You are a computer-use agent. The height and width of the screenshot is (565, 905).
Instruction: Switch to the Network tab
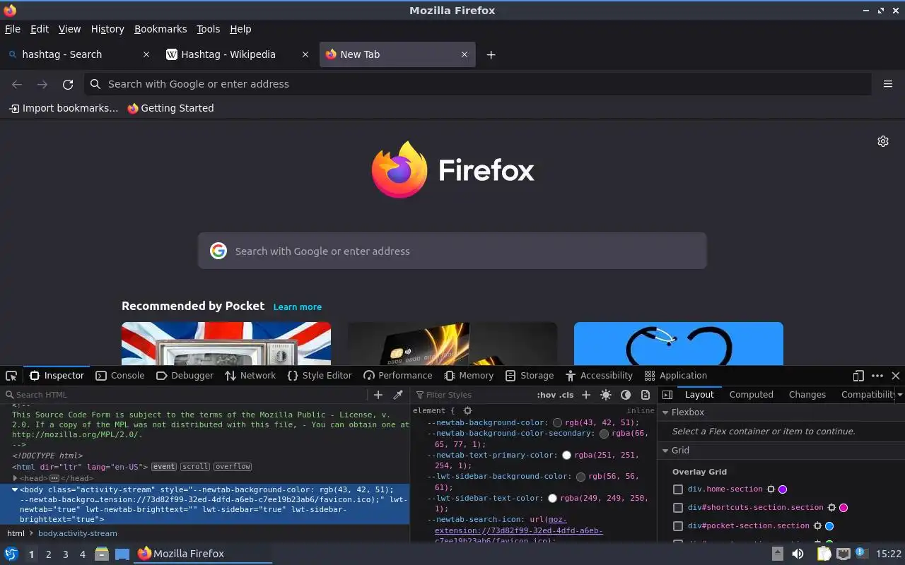click(250, 376)
